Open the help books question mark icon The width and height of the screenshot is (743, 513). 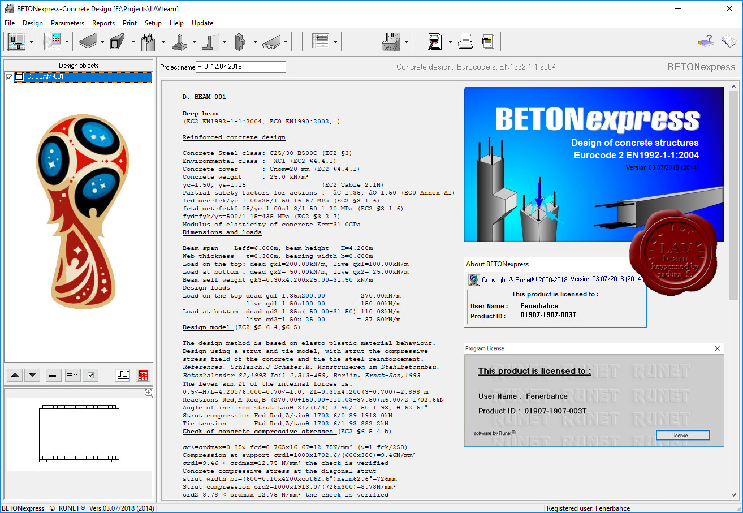click(x=705, y=41)
